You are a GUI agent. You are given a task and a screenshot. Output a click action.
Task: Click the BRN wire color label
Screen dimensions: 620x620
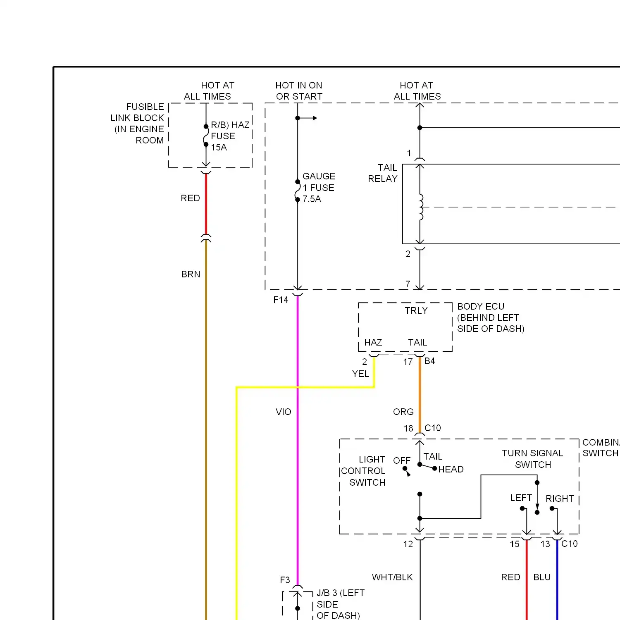[191, 274]
